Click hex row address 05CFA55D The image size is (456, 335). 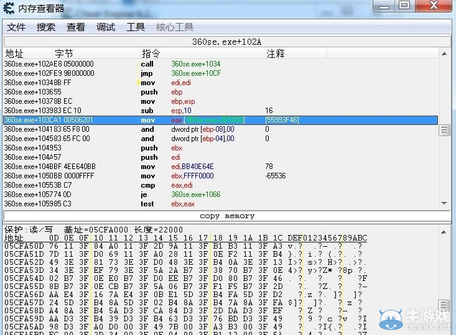coord(24,287)
